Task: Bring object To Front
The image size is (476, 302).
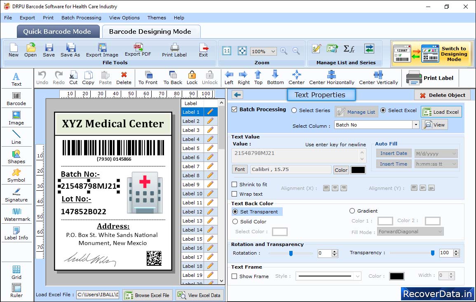Action: [148, 78]
